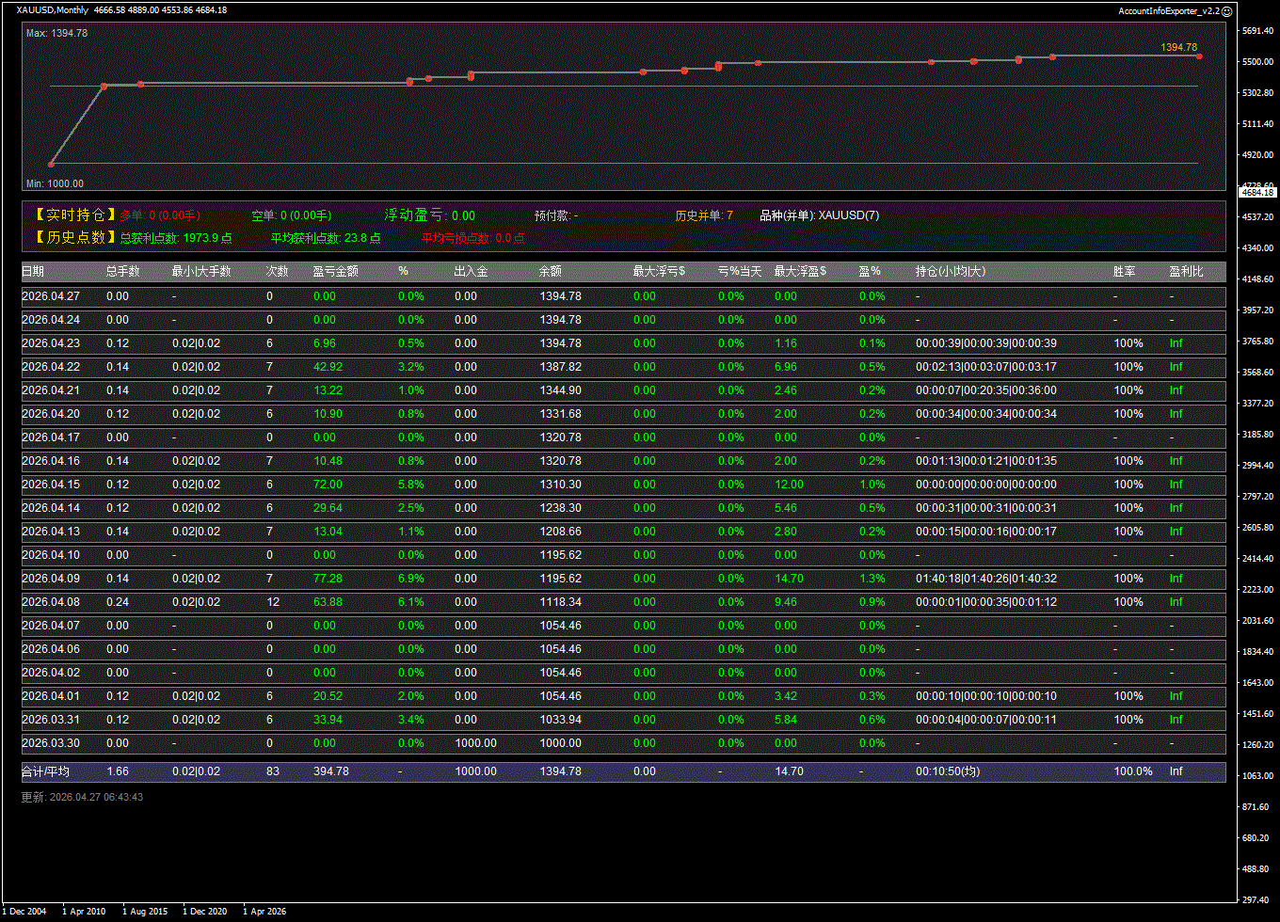Screen dimensions: 1280x922
Task: Click the starting equity point at Min 1000.00
Action: (51, 165)
